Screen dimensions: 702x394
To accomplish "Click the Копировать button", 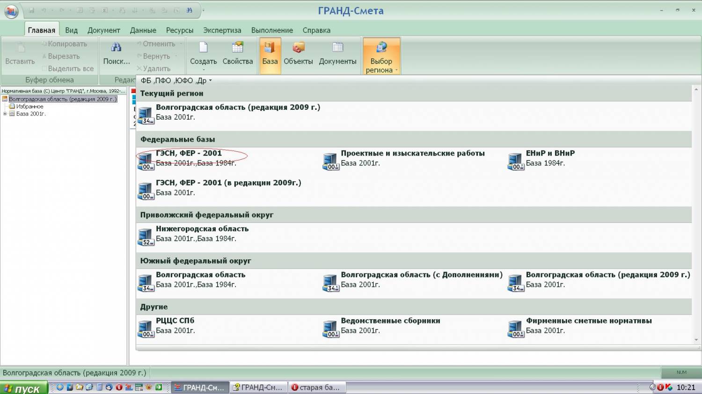I will [x=64, y=44].
